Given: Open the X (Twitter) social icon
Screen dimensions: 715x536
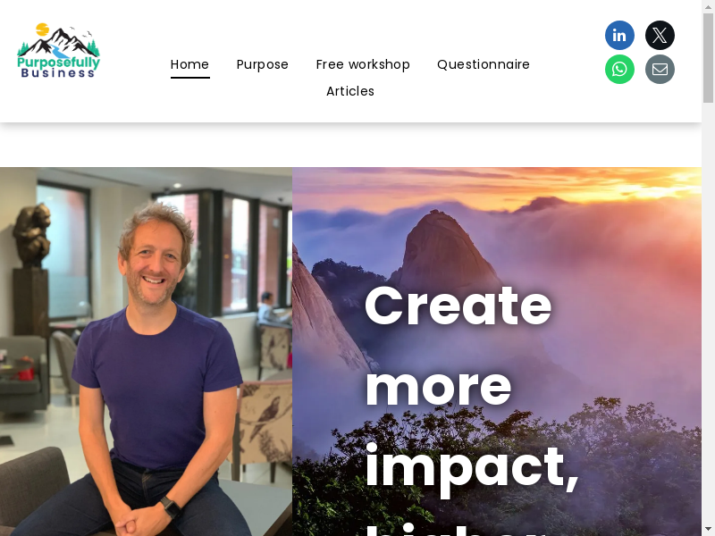Looking at the screenshot, I should tap(660, 35).
